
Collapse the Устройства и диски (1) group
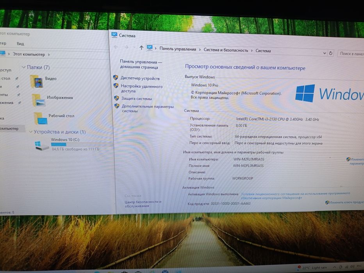pyautogui.click(x=30, y=132)
